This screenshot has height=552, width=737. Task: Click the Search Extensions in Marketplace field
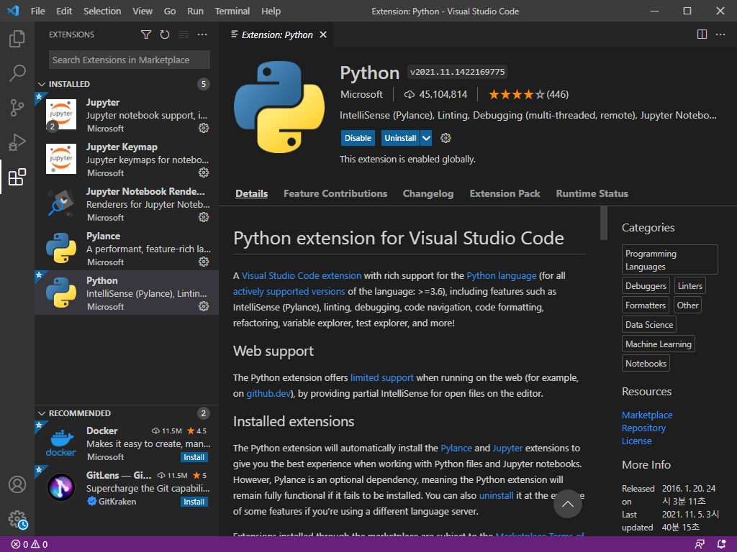click(130, 60)
